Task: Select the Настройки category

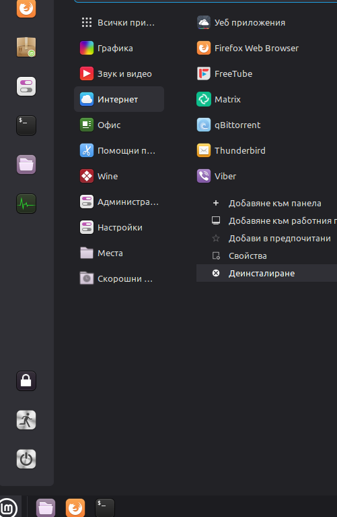Action: [119, 228]
